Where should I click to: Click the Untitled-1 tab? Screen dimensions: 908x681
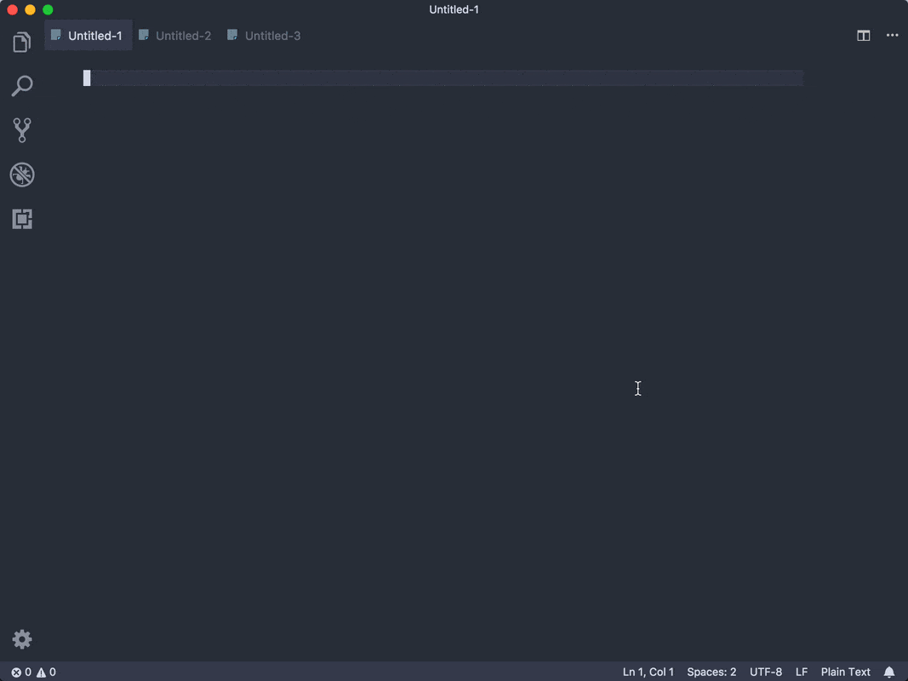89,35
